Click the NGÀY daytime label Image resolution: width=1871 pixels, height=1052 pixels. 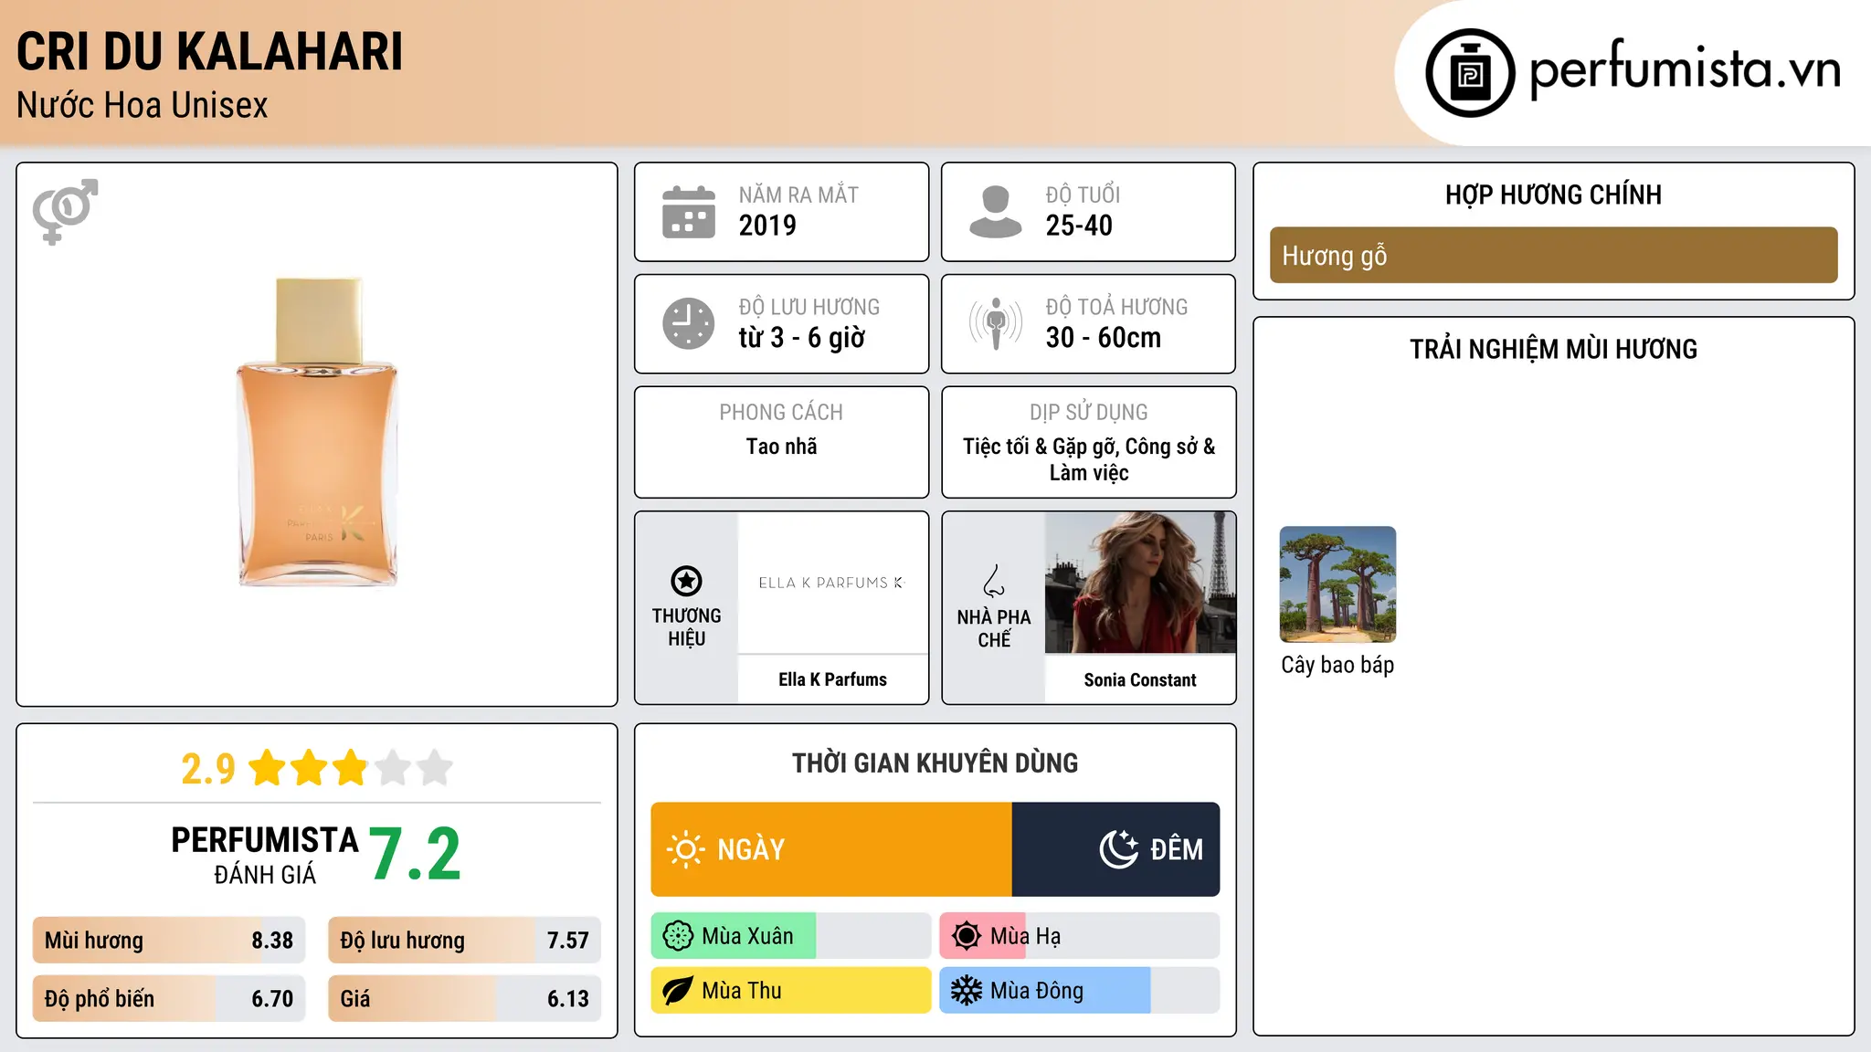(x=751, y=849)
